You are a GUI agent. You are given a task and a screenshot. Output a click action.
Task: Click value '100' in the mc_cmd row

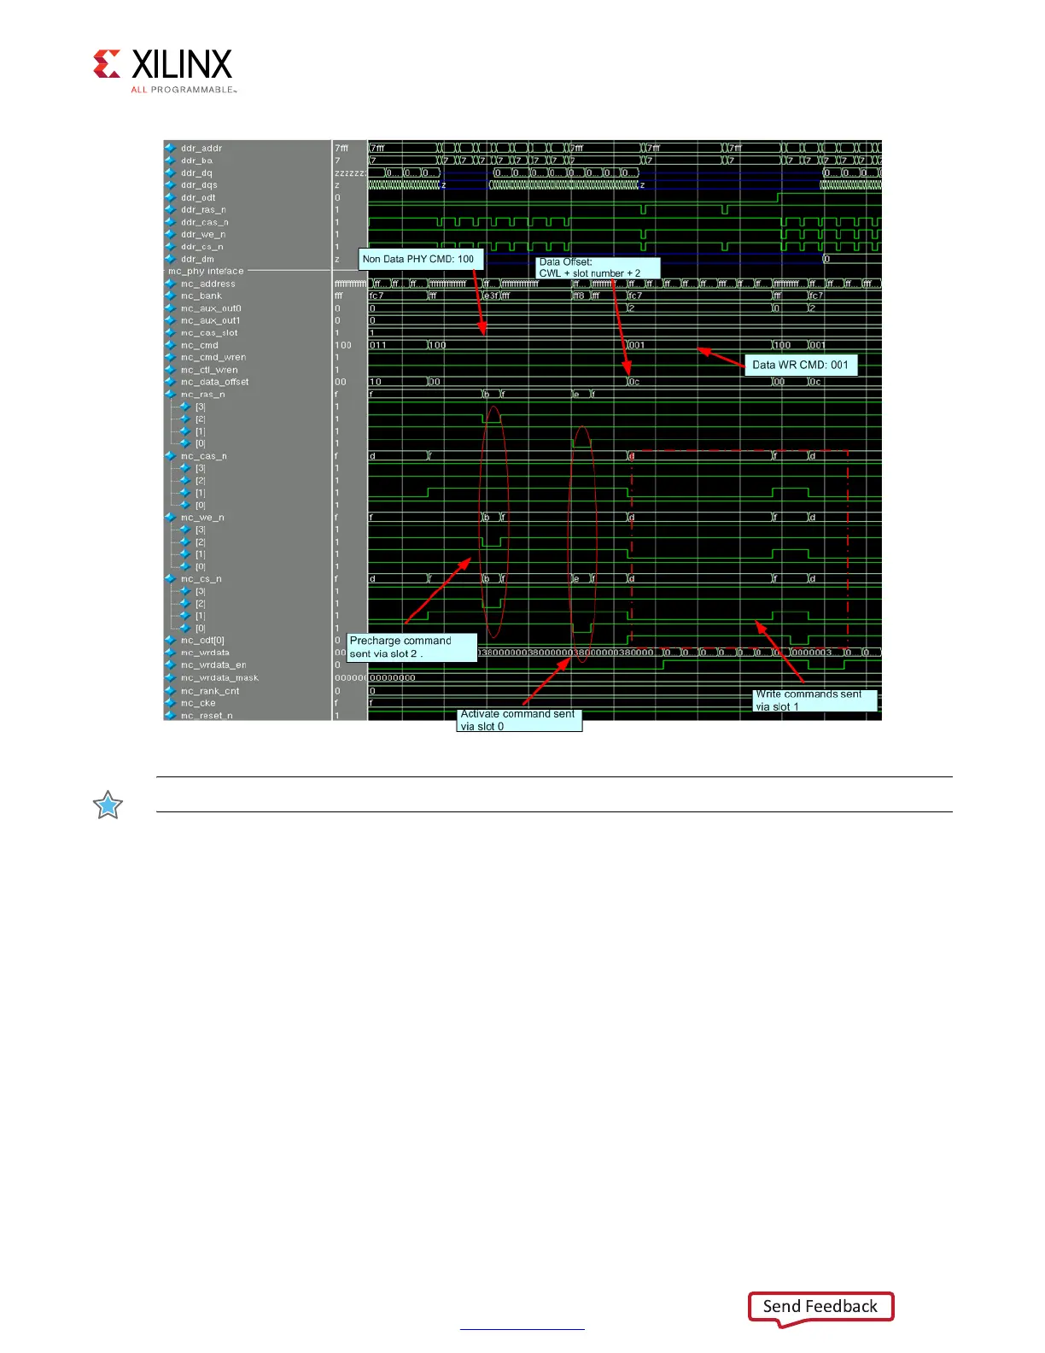[x=343, y=345]
